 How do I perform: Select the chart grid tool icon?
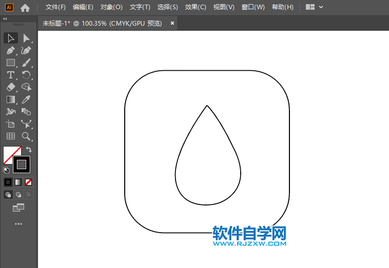click(11, 136)
